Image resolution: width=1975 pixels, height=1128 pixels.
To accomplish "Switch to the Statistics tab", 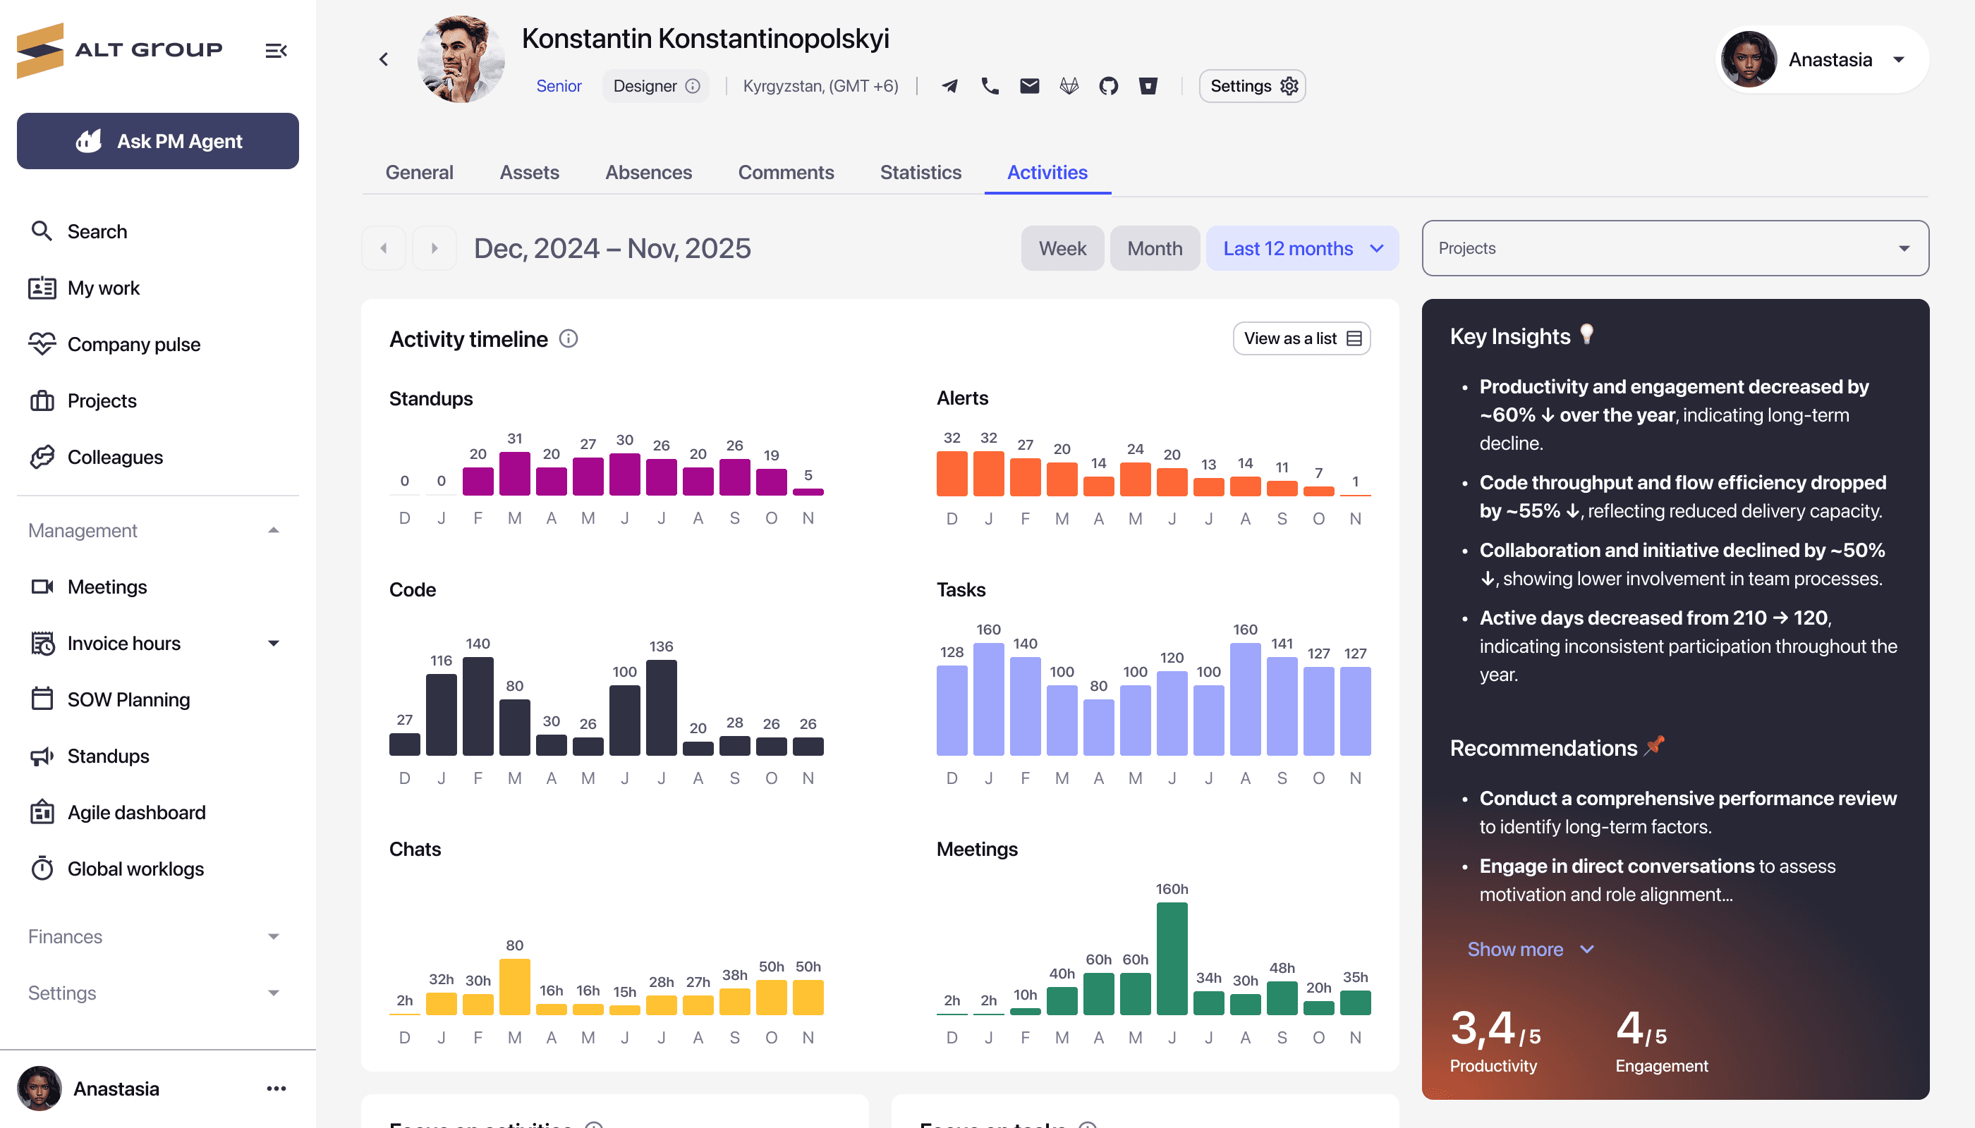I will coord(920,172).
